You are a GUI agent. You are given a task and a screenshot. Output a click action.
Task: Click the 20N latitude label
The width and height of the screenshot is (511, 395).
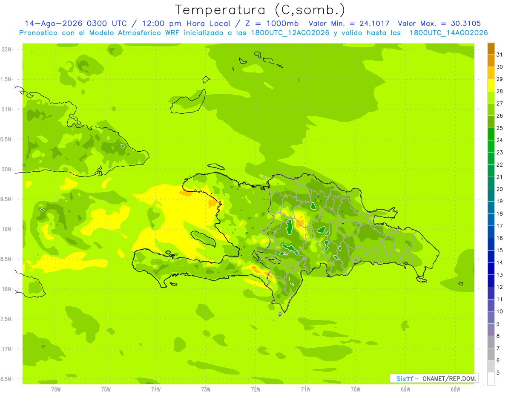click(6, 169)
